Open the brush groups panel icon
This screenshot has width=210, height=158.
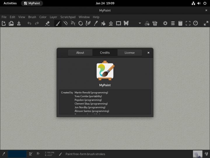[x=155, y=23]
